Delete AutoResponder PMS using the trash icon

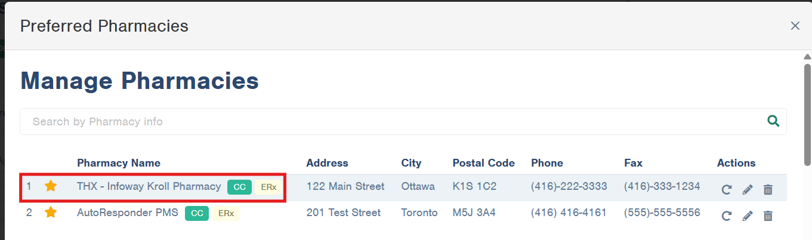[768, 216]
